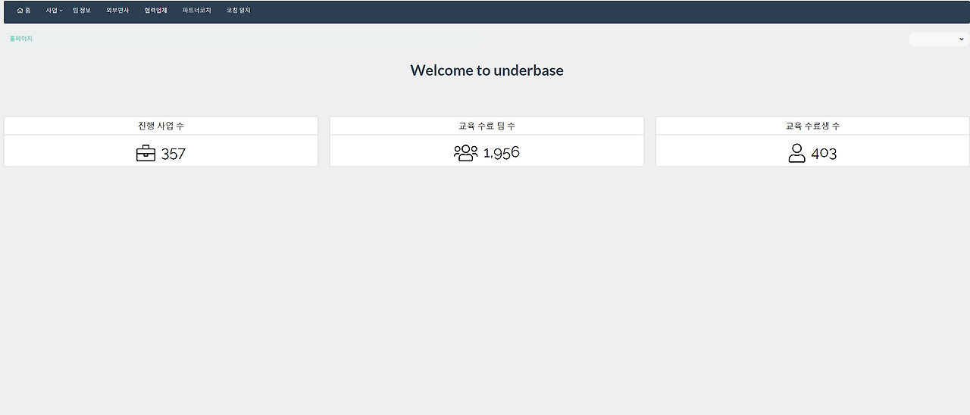Image resolution: width=970 pixels, height=415 pixels.
Task: Click the chevron next to 사업
Action: pyautogui.click(x=61, y=11)
